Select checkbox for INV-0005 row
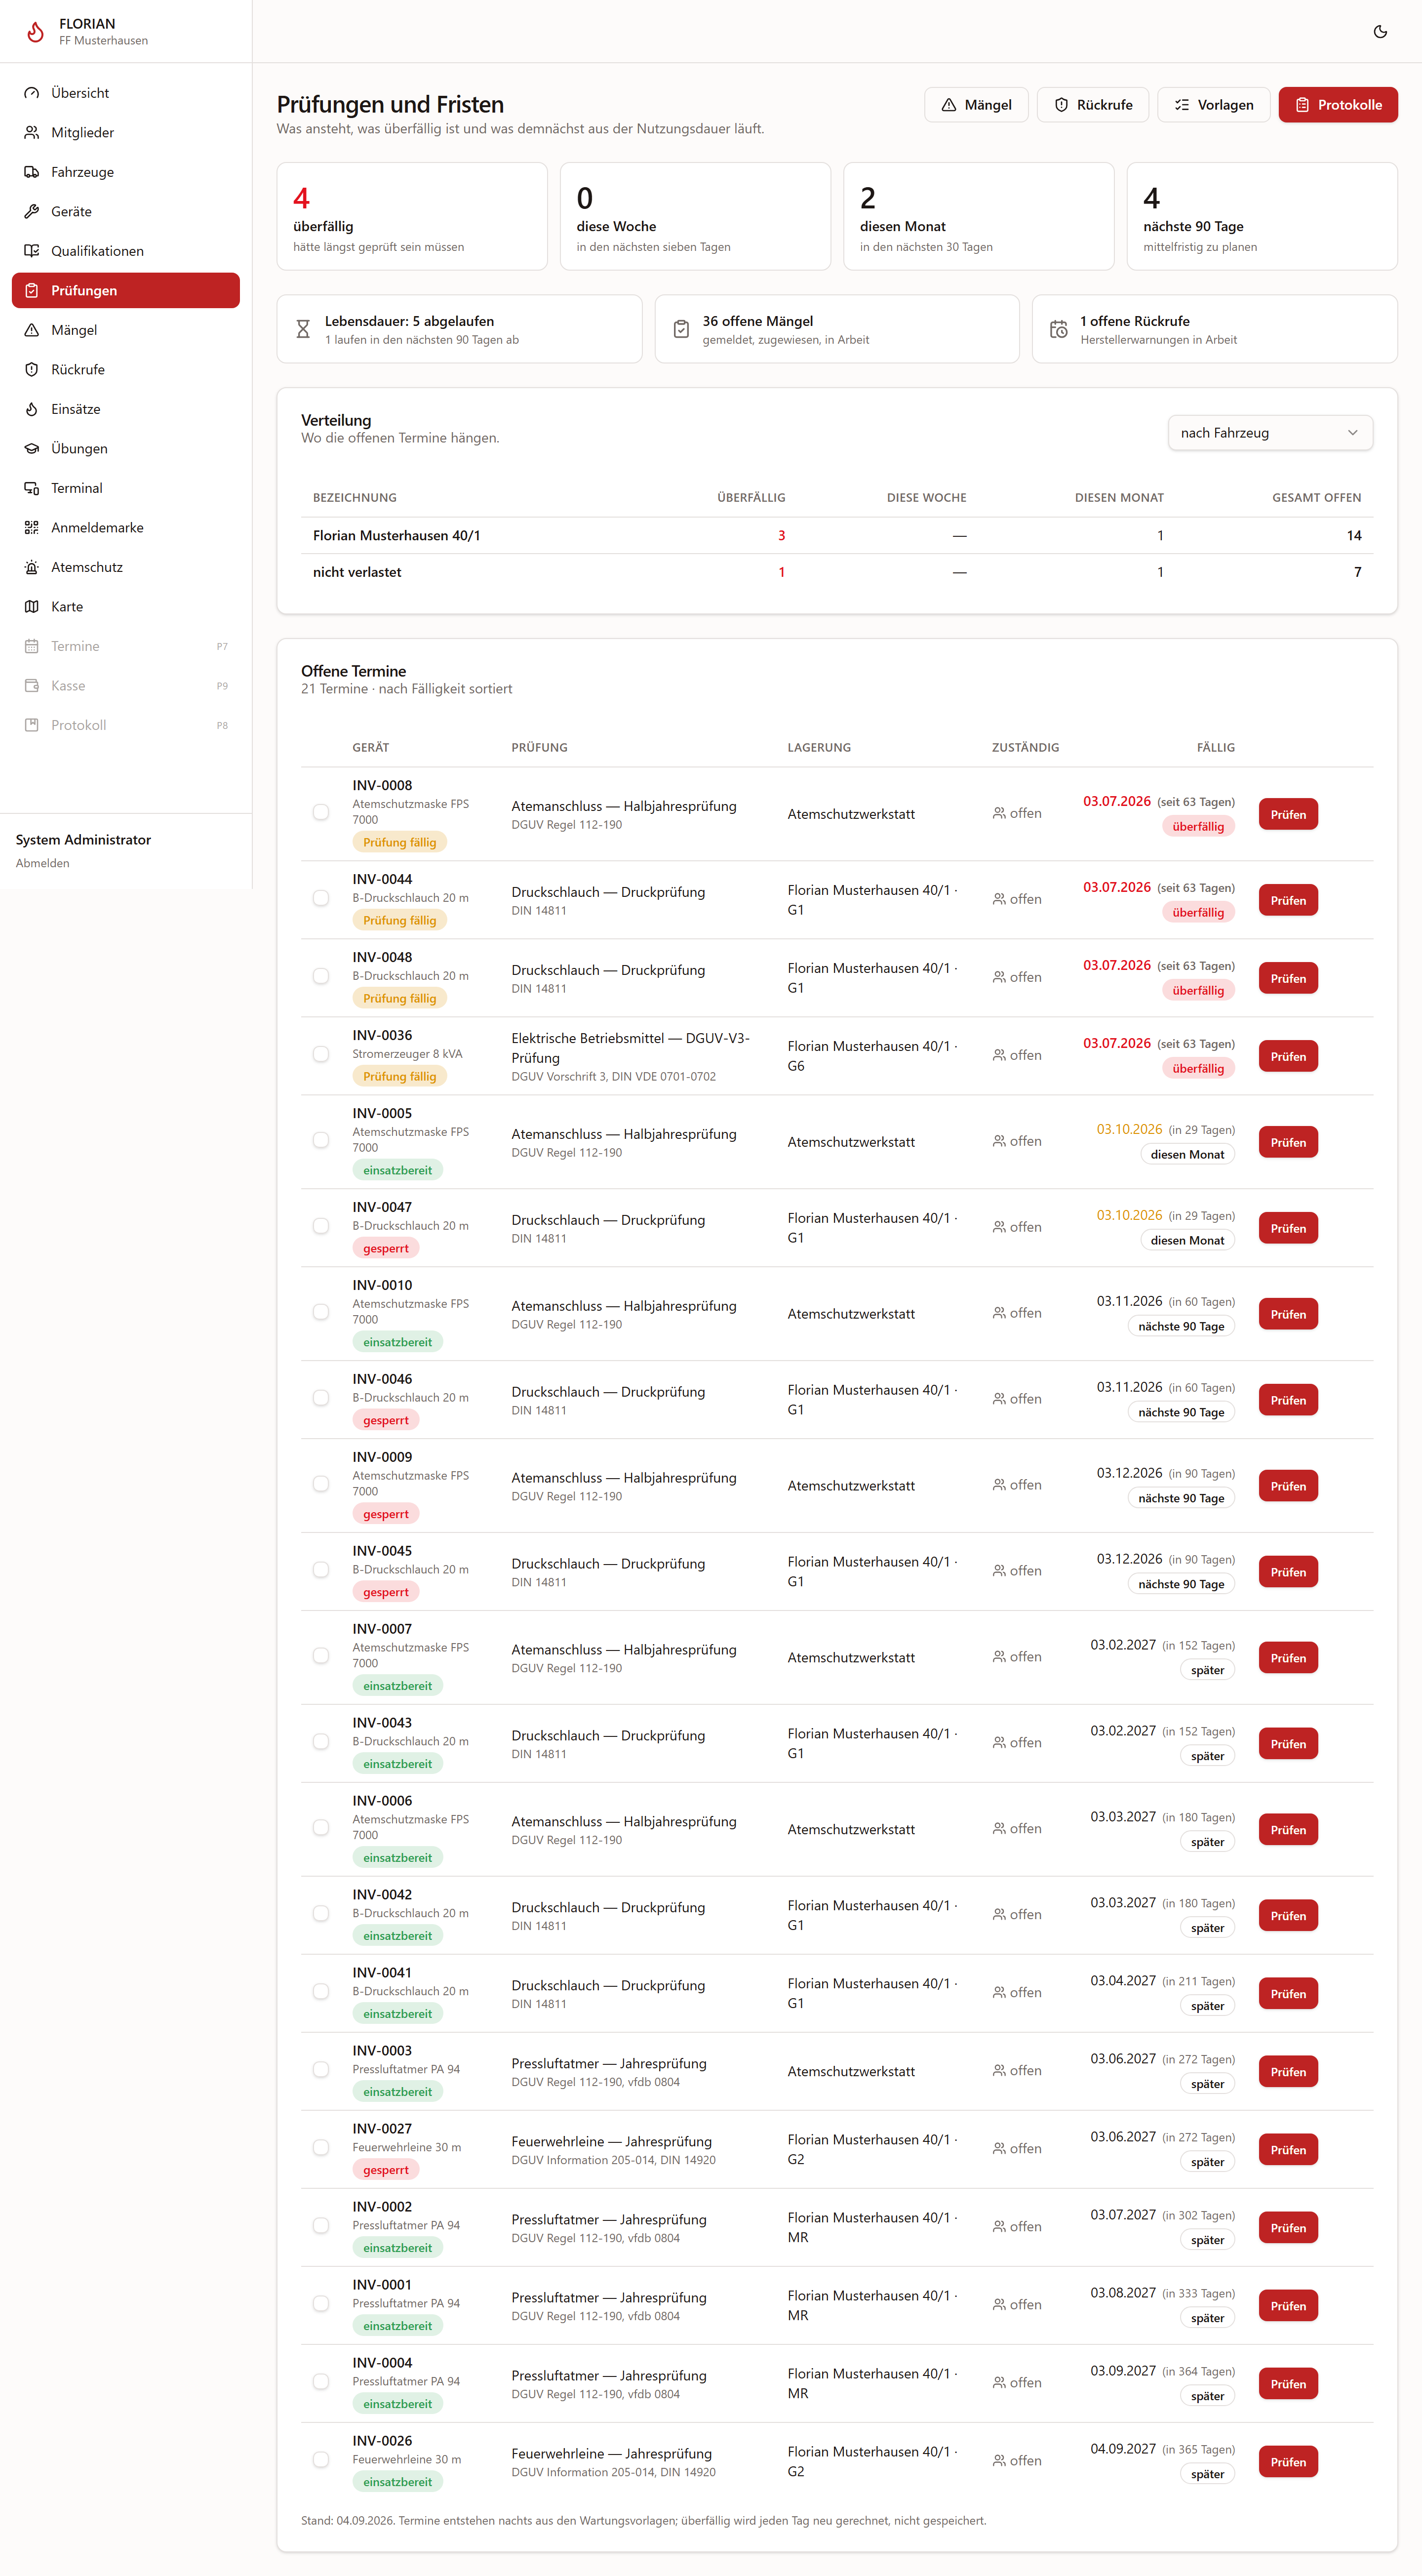Viewport: 1422px width, 2576px height. tap(321, 1140)
